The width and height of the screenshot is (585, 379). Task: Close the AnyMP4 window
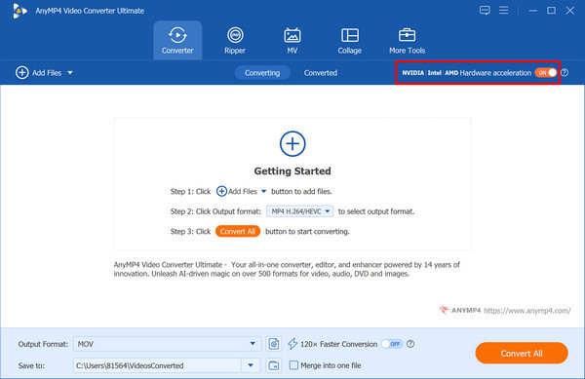[570, 11]
